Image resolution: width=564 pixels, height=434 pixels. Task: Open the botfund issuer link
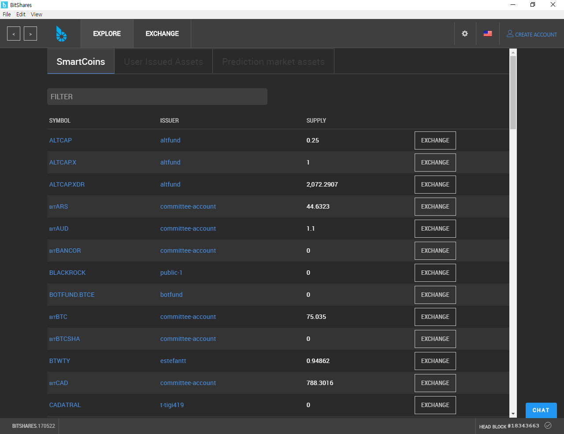(171, 295)
